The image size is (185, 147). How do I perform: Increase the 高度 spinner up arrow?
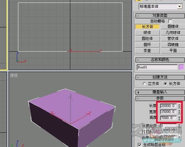179,117
